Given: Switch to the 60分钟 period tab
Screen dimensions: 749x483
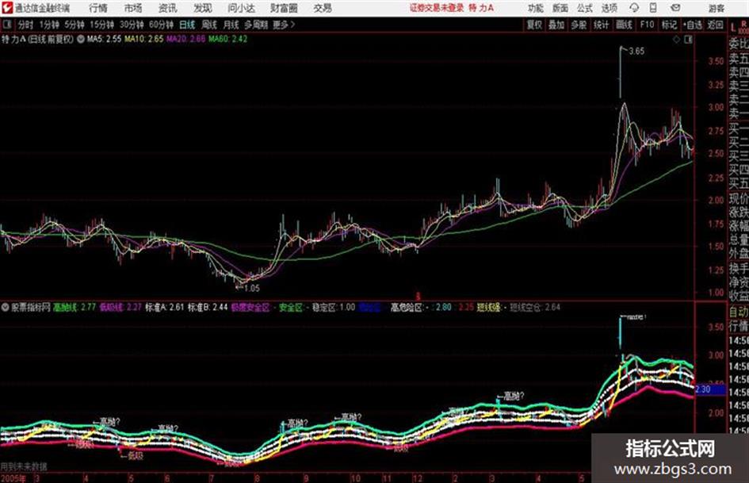Looking at the screenshot, I should 161,25.
